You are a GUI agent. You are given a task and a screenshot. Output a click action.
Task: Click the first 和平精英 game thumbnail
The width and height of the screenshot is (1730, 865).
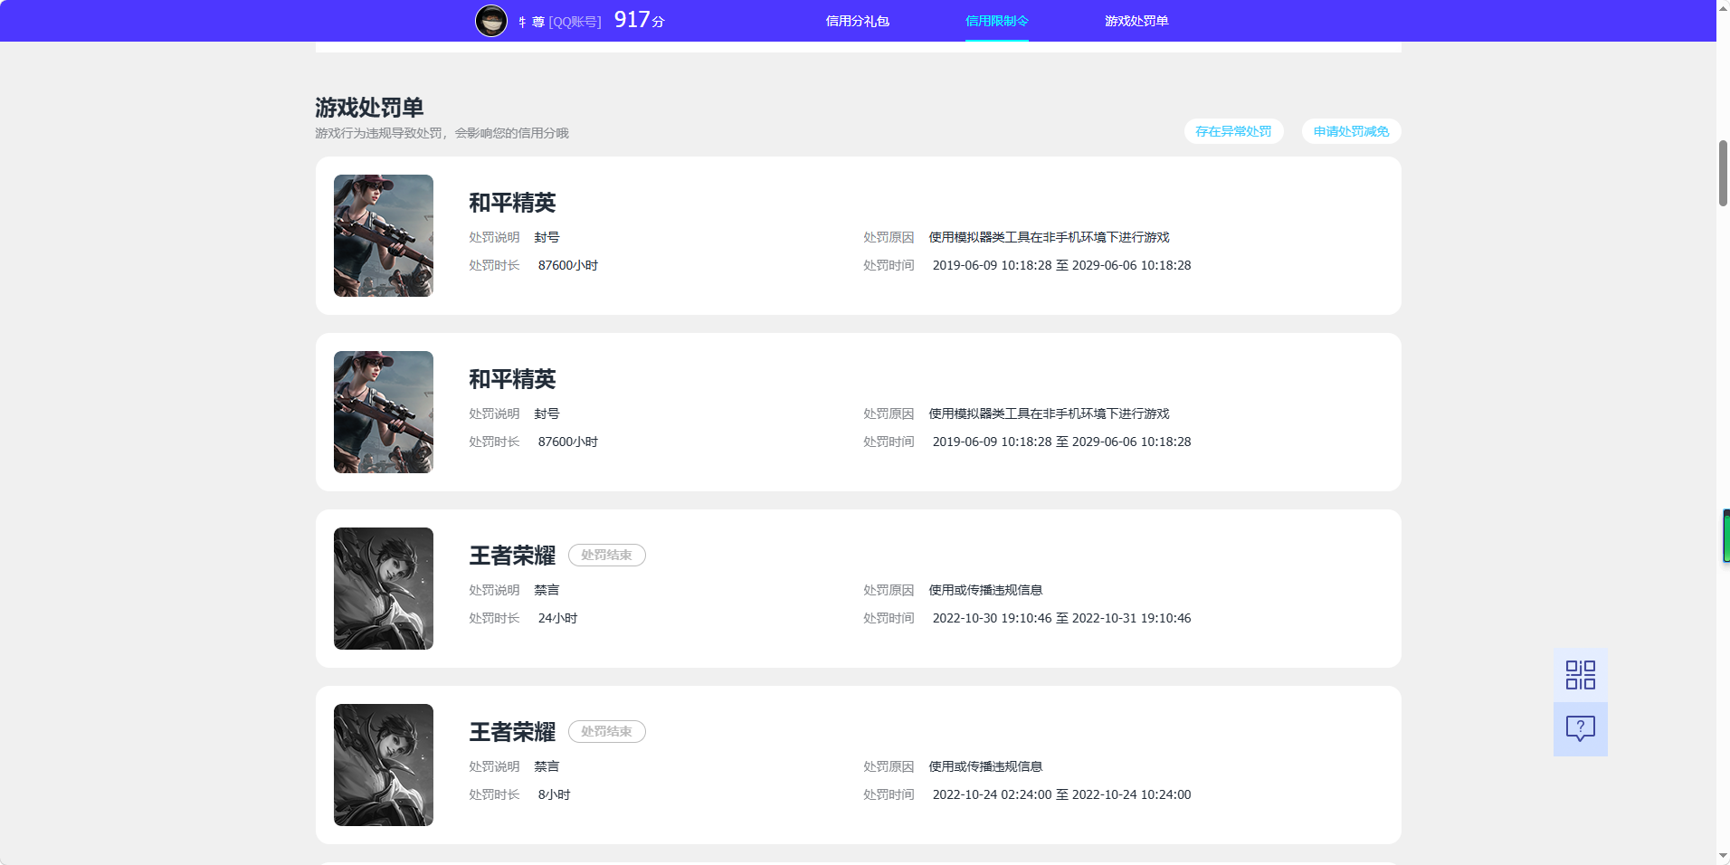(x=384, y=235)
